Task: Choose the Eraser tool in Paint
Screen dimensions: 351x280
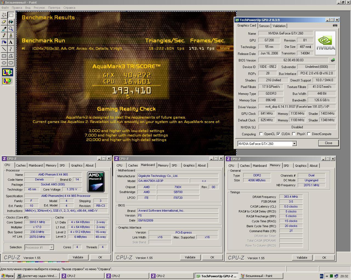Action: [4, 22]
